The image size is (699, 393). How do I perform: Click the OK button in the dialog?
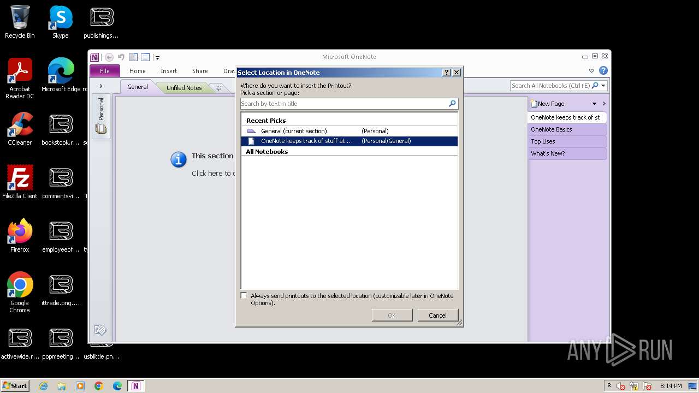[x=392, y=315]
